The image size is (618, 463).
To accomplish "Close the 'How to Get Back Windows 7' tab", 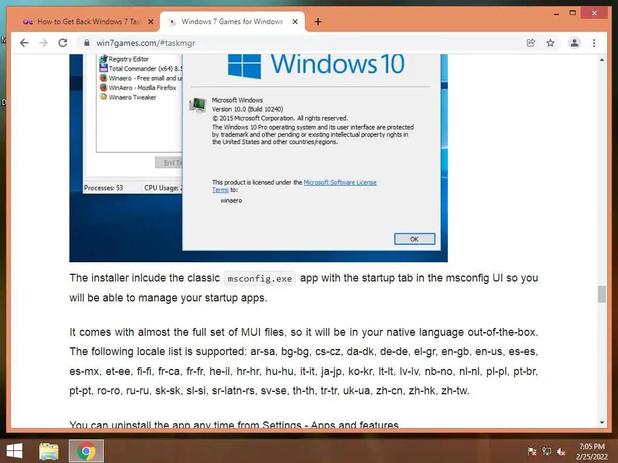I will coord(150,22).
